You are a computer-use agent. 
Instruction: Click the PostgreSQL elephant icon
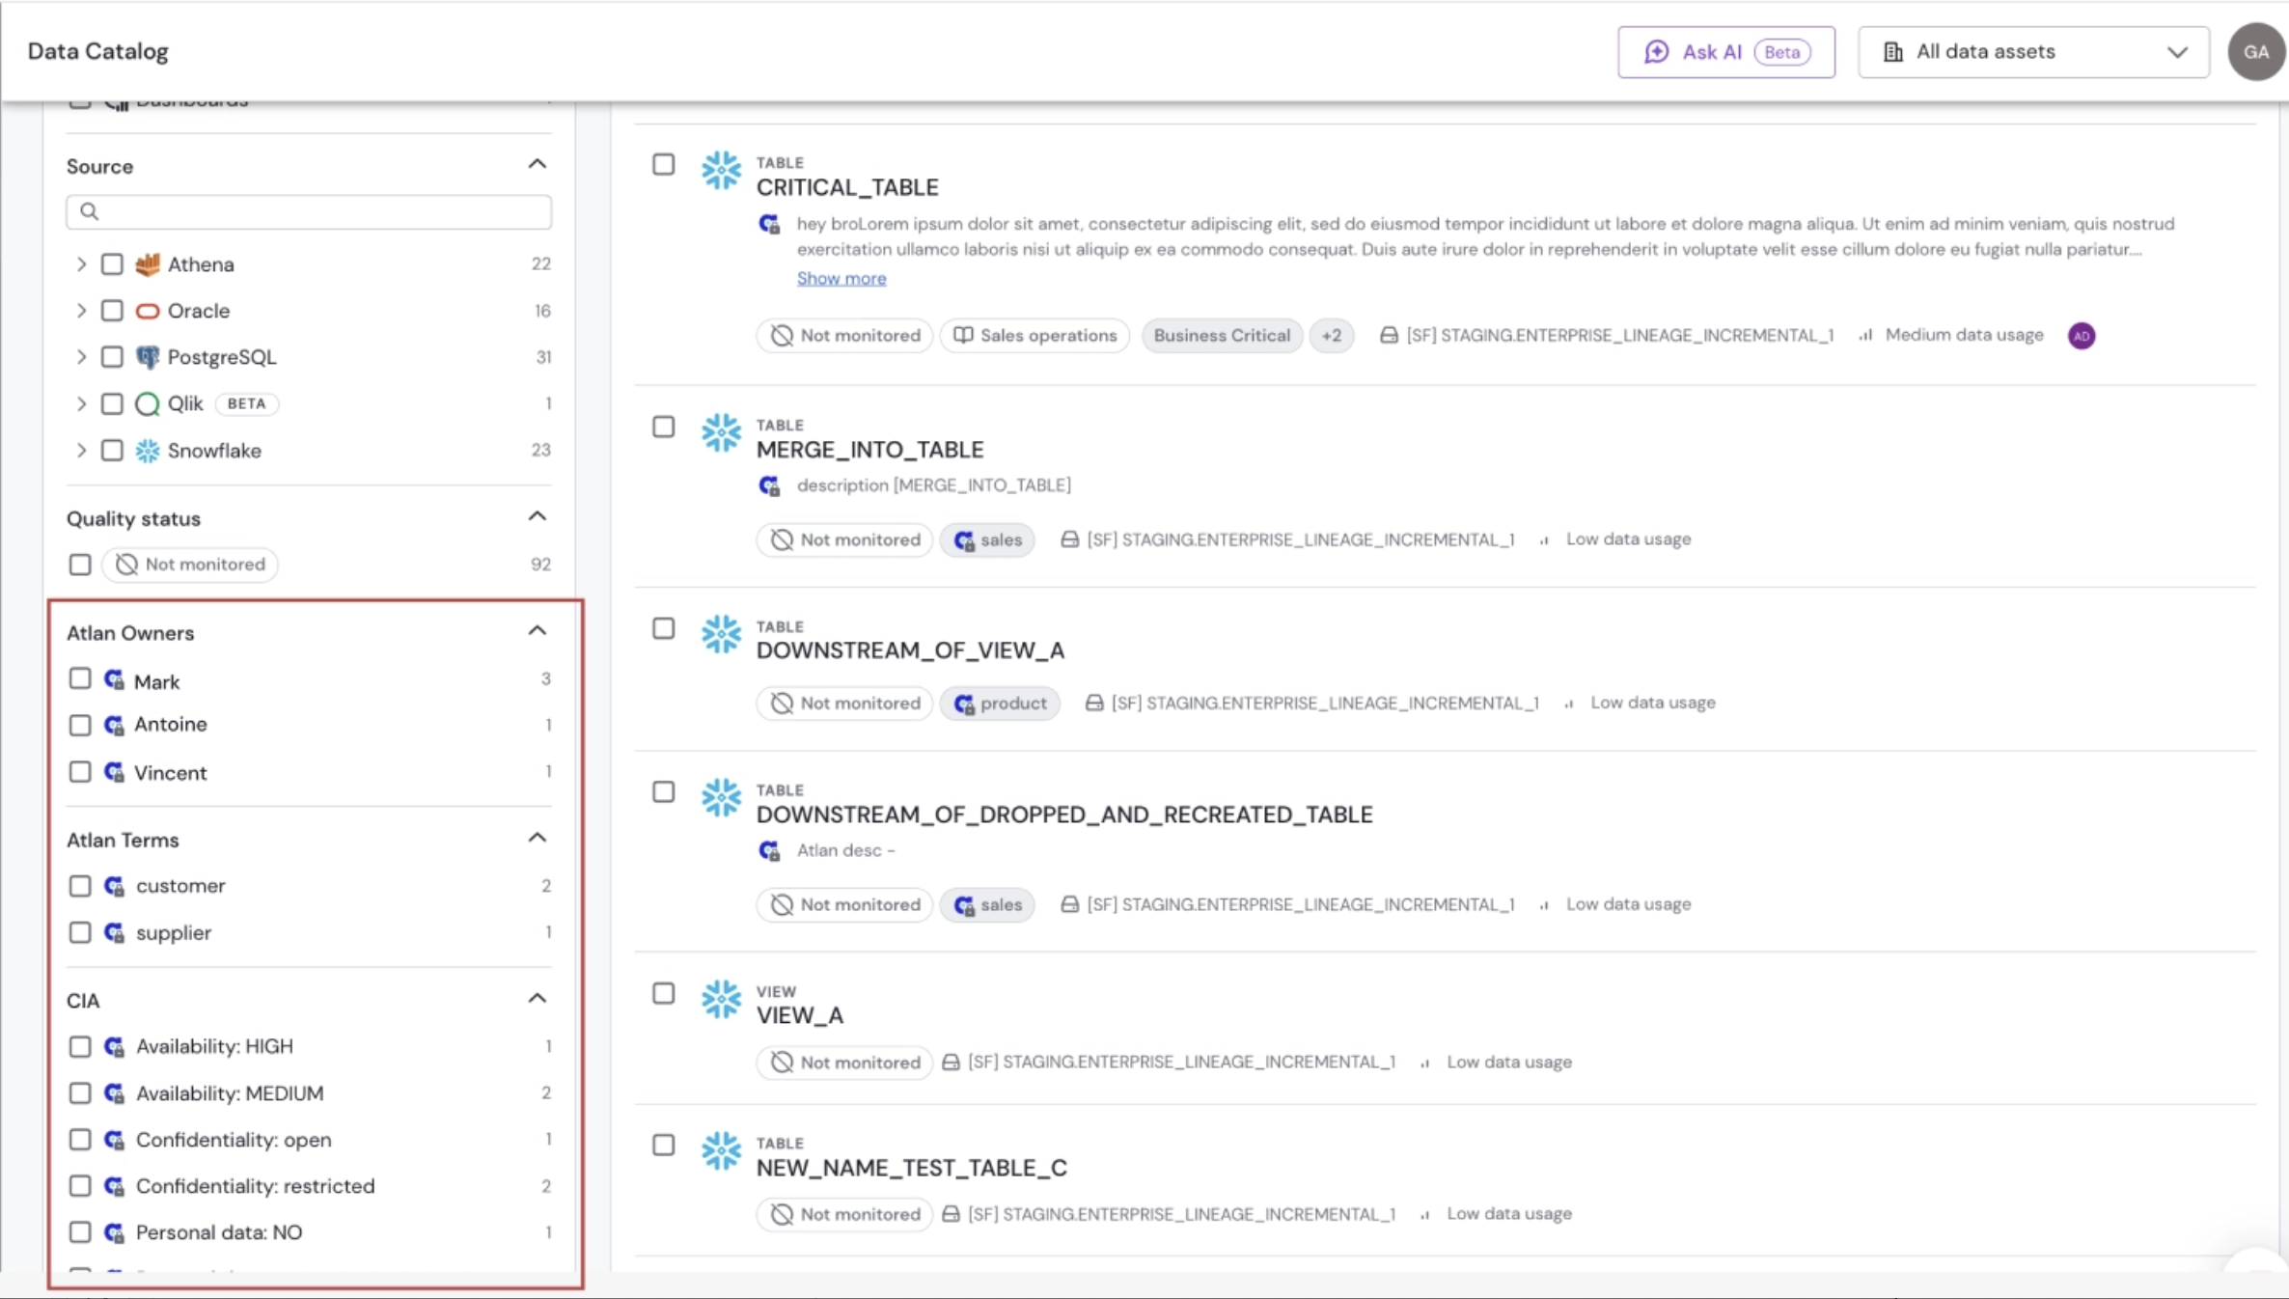pos(148,357)
